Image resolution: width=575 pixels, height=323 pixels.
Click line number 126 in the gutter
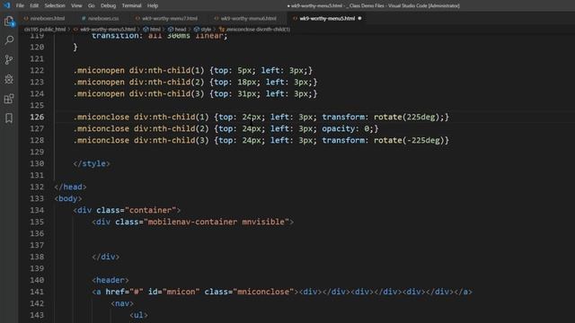click(x=37, y=118)
